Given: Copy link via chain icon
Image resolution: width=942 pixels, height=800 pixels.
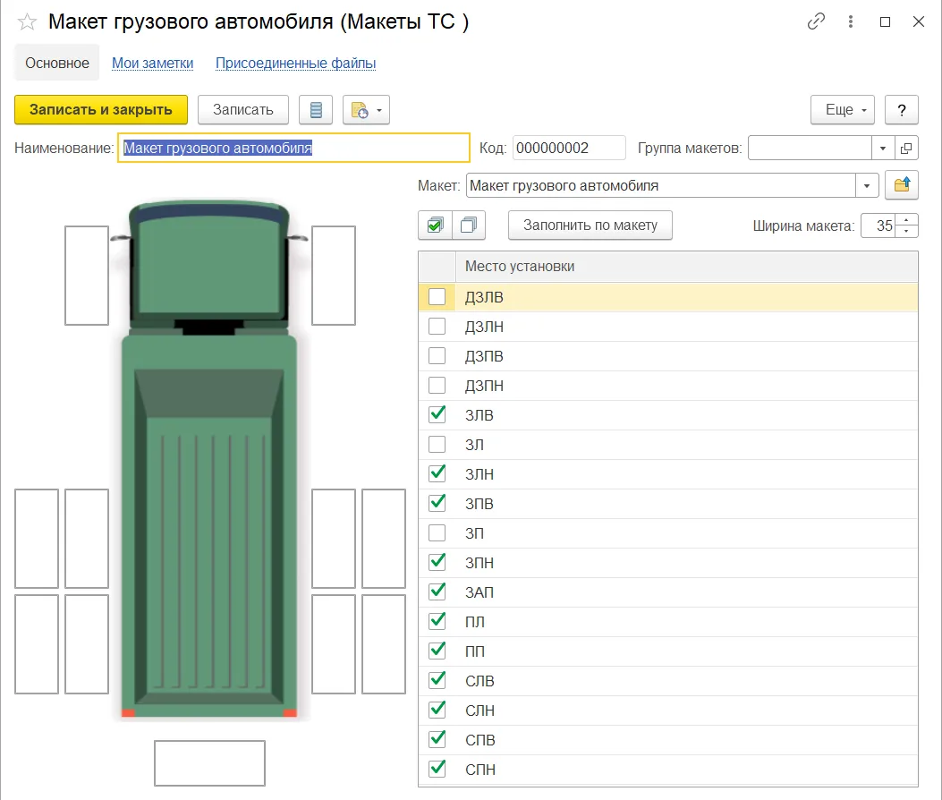Looking at the screenshot, I should [816, 21].
